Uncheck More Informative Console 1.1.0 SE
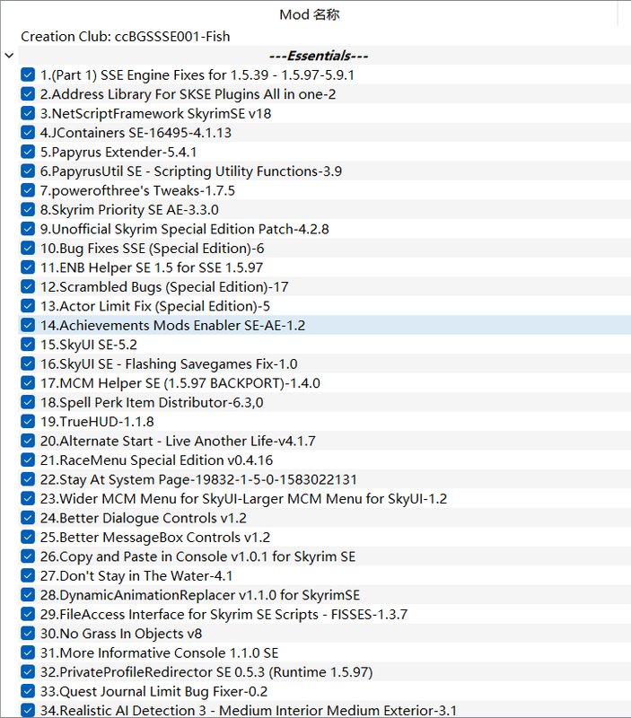 tap(28, 652)
